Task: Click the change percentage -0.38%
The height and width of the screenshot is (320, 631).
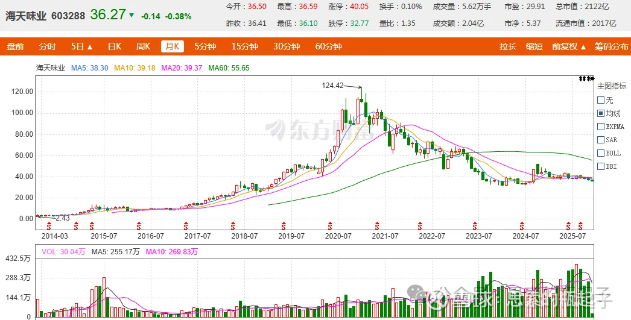Action: pyautogui.click(x=179, y=16)
